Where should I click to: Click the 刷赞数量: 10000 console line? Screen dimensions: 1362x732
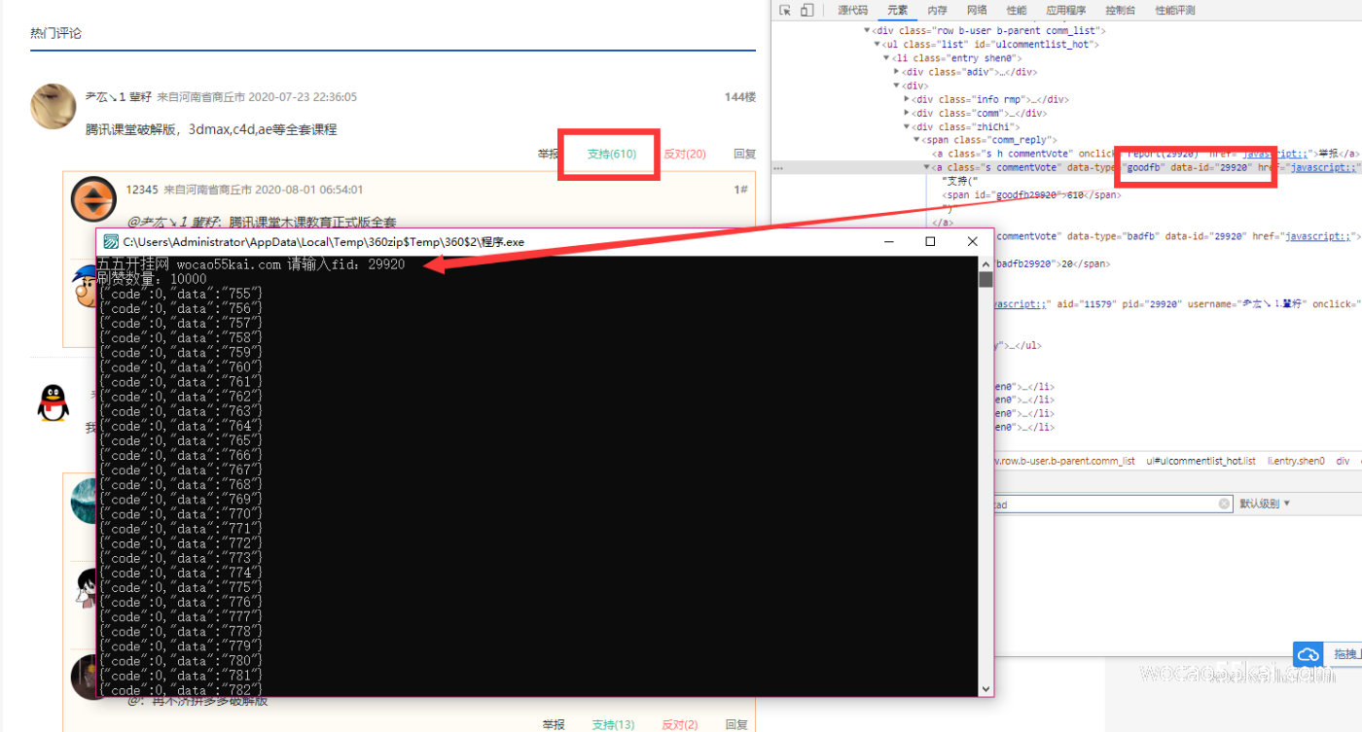click(152, 279)
